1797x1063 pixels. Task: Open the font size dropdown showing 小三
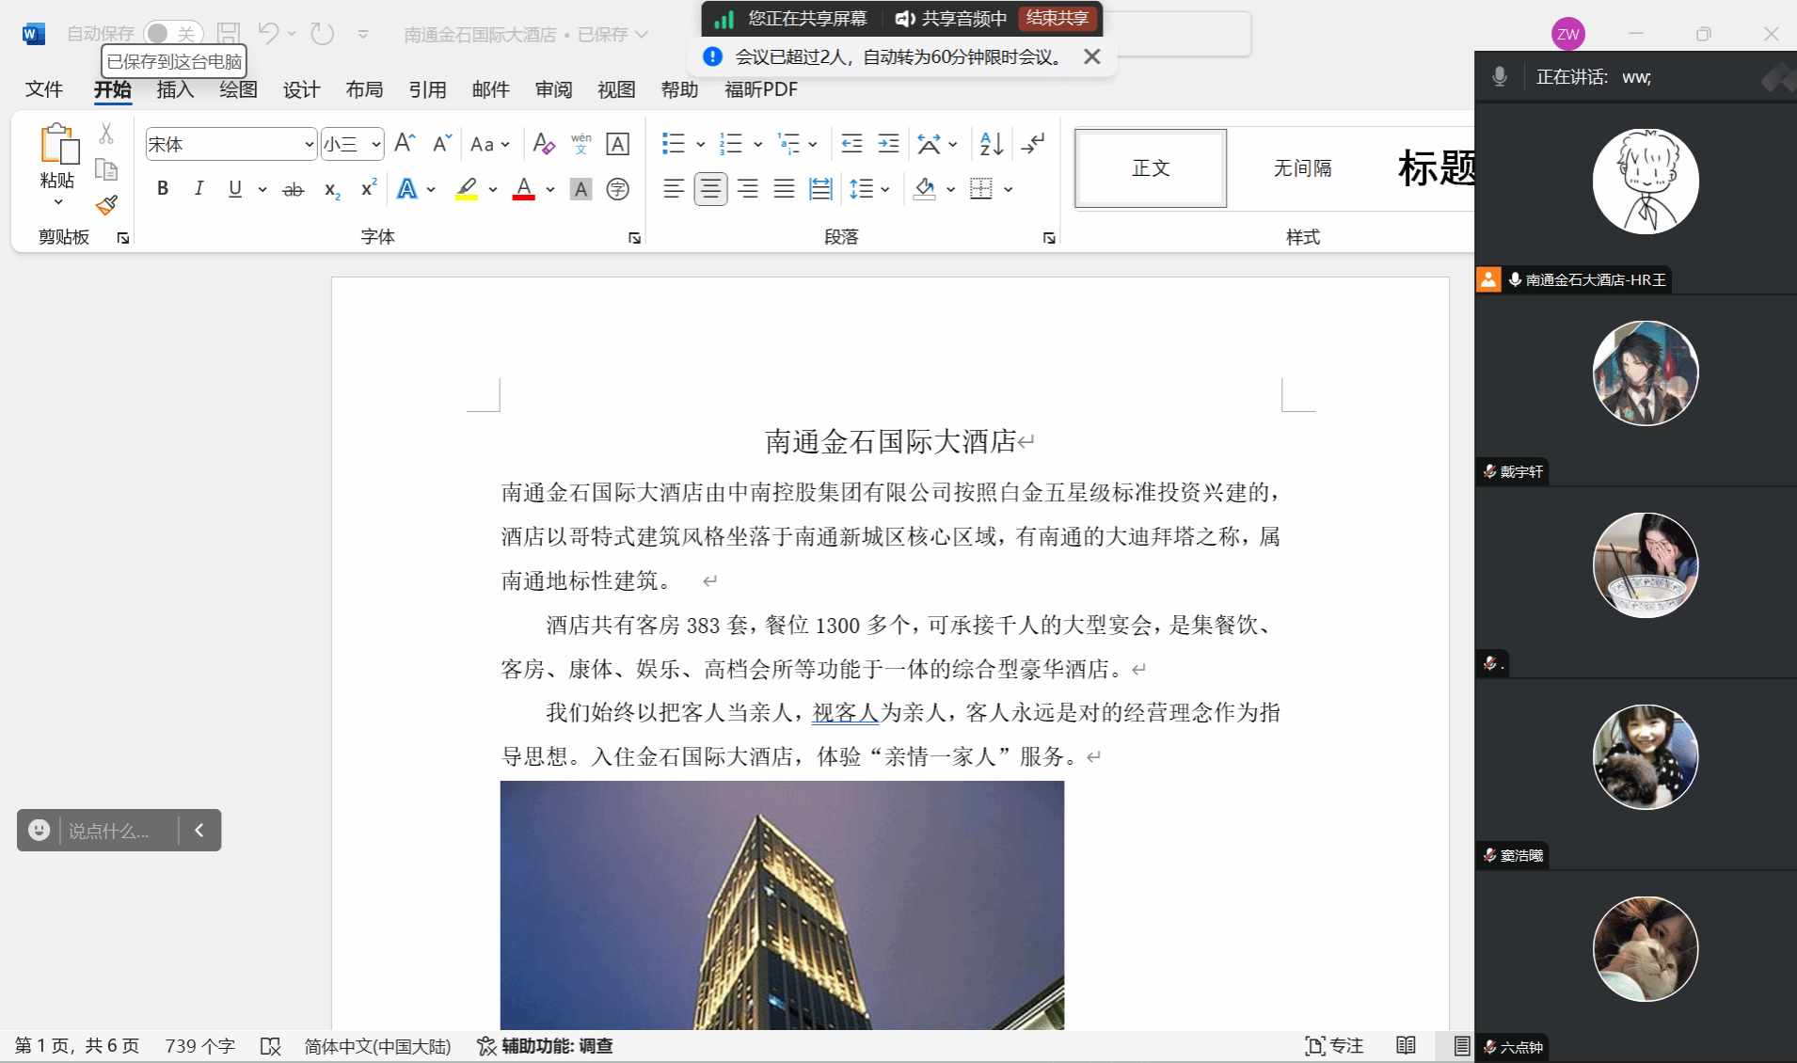[x=375, y=145]
